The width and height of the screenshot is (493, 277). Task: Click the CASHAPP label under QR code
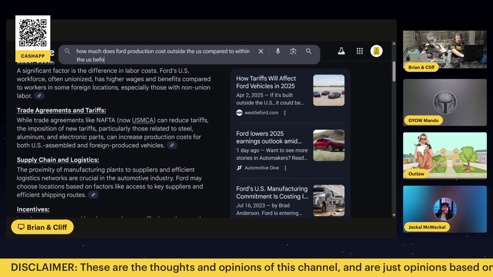tap(33, 56)
